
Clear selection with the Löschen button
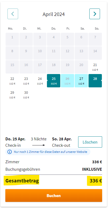pyautogui.click(x=90, y=142)
